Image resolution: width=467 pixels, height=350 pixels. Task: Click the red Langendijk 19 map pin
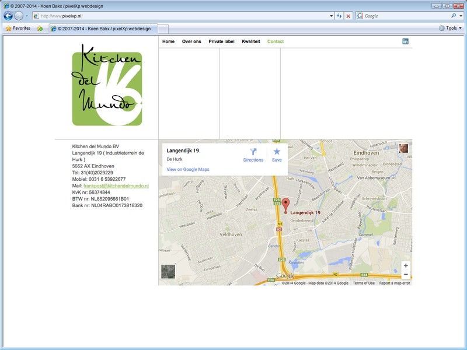285,205
